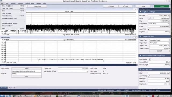The height and width of the screenshot is (97, 172).
Task: Click the Edit FMT button
Action: [159, 51]
